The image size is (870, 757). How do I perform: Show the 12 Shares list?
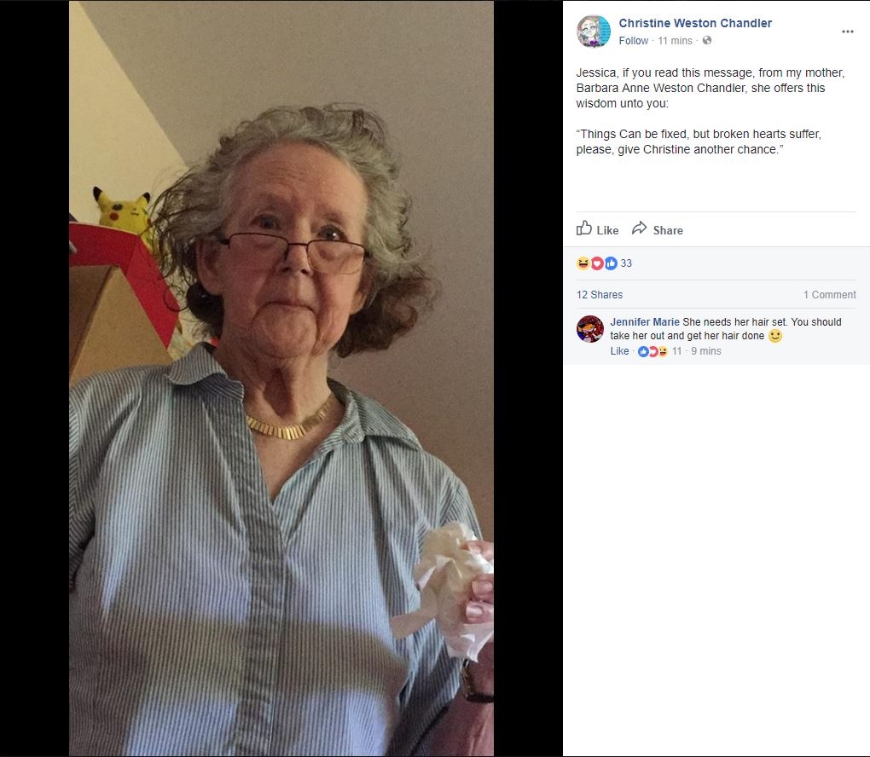click(600, 294)
